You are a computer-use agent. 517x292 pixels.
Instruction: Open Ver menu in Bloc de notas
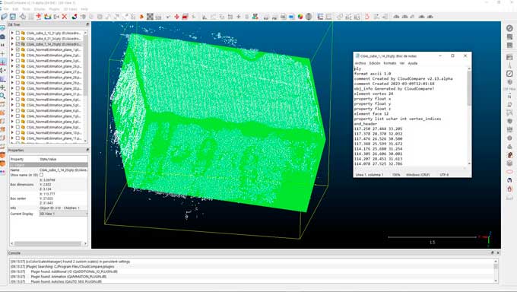pyautogui.click(x=402, y=63)
